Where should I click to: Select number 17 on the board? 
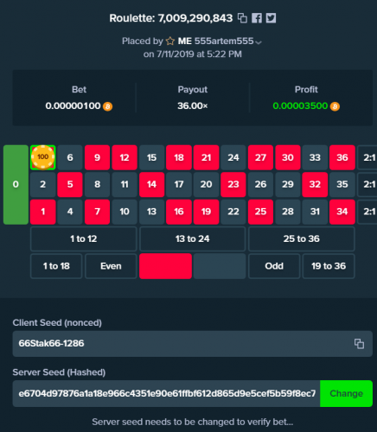179,184
